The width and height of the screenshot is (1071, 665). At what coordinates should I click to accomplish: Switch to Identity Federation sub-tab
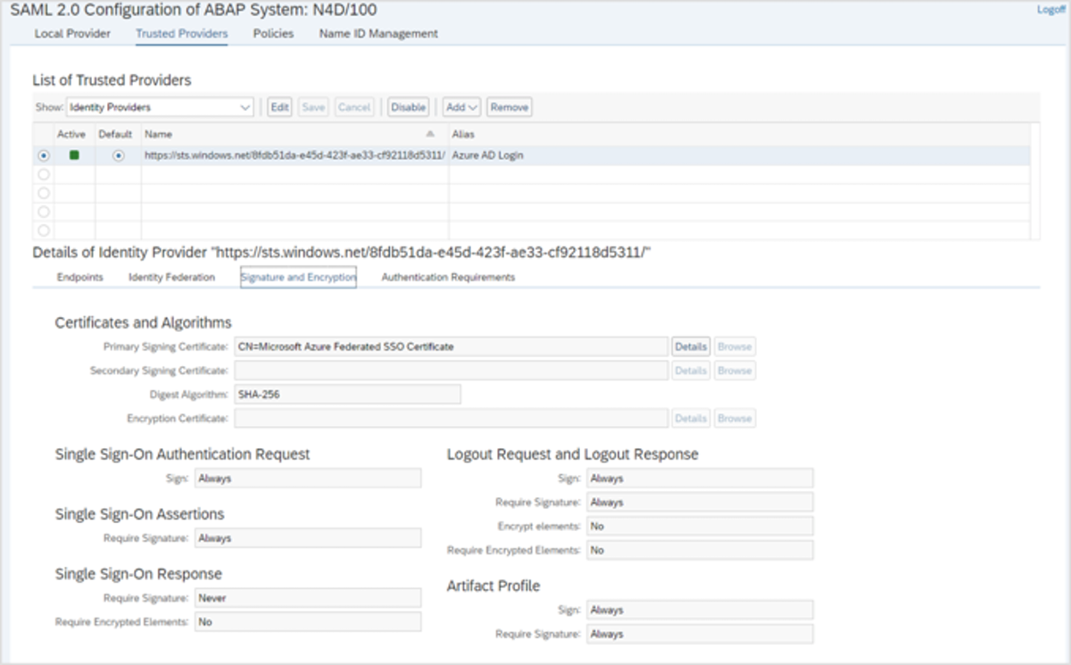point(171,278)
